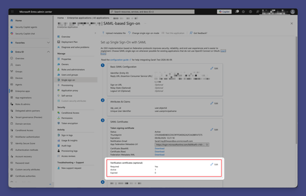Image resolution: width=306 pixels, height=196 pixels.
Task: Click the Home breadcrumb link
Action: [x=60, y=18]
